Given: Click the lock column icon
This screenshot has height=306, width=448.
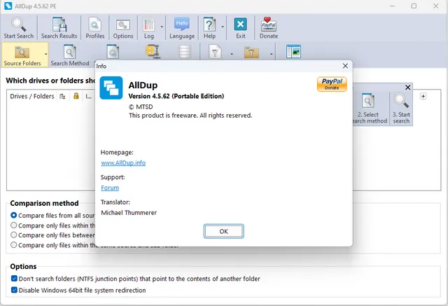Looking at the screenshot, I should tap(76, 96).
